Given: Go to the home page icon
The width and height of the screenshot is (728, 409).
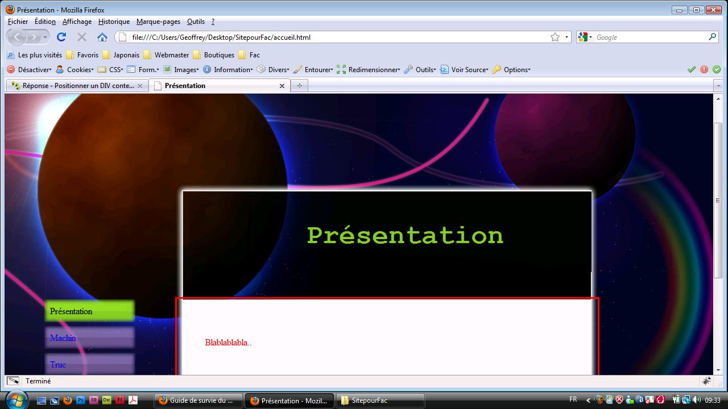Looking at the screenshot, I should click(x=102, y=37).
